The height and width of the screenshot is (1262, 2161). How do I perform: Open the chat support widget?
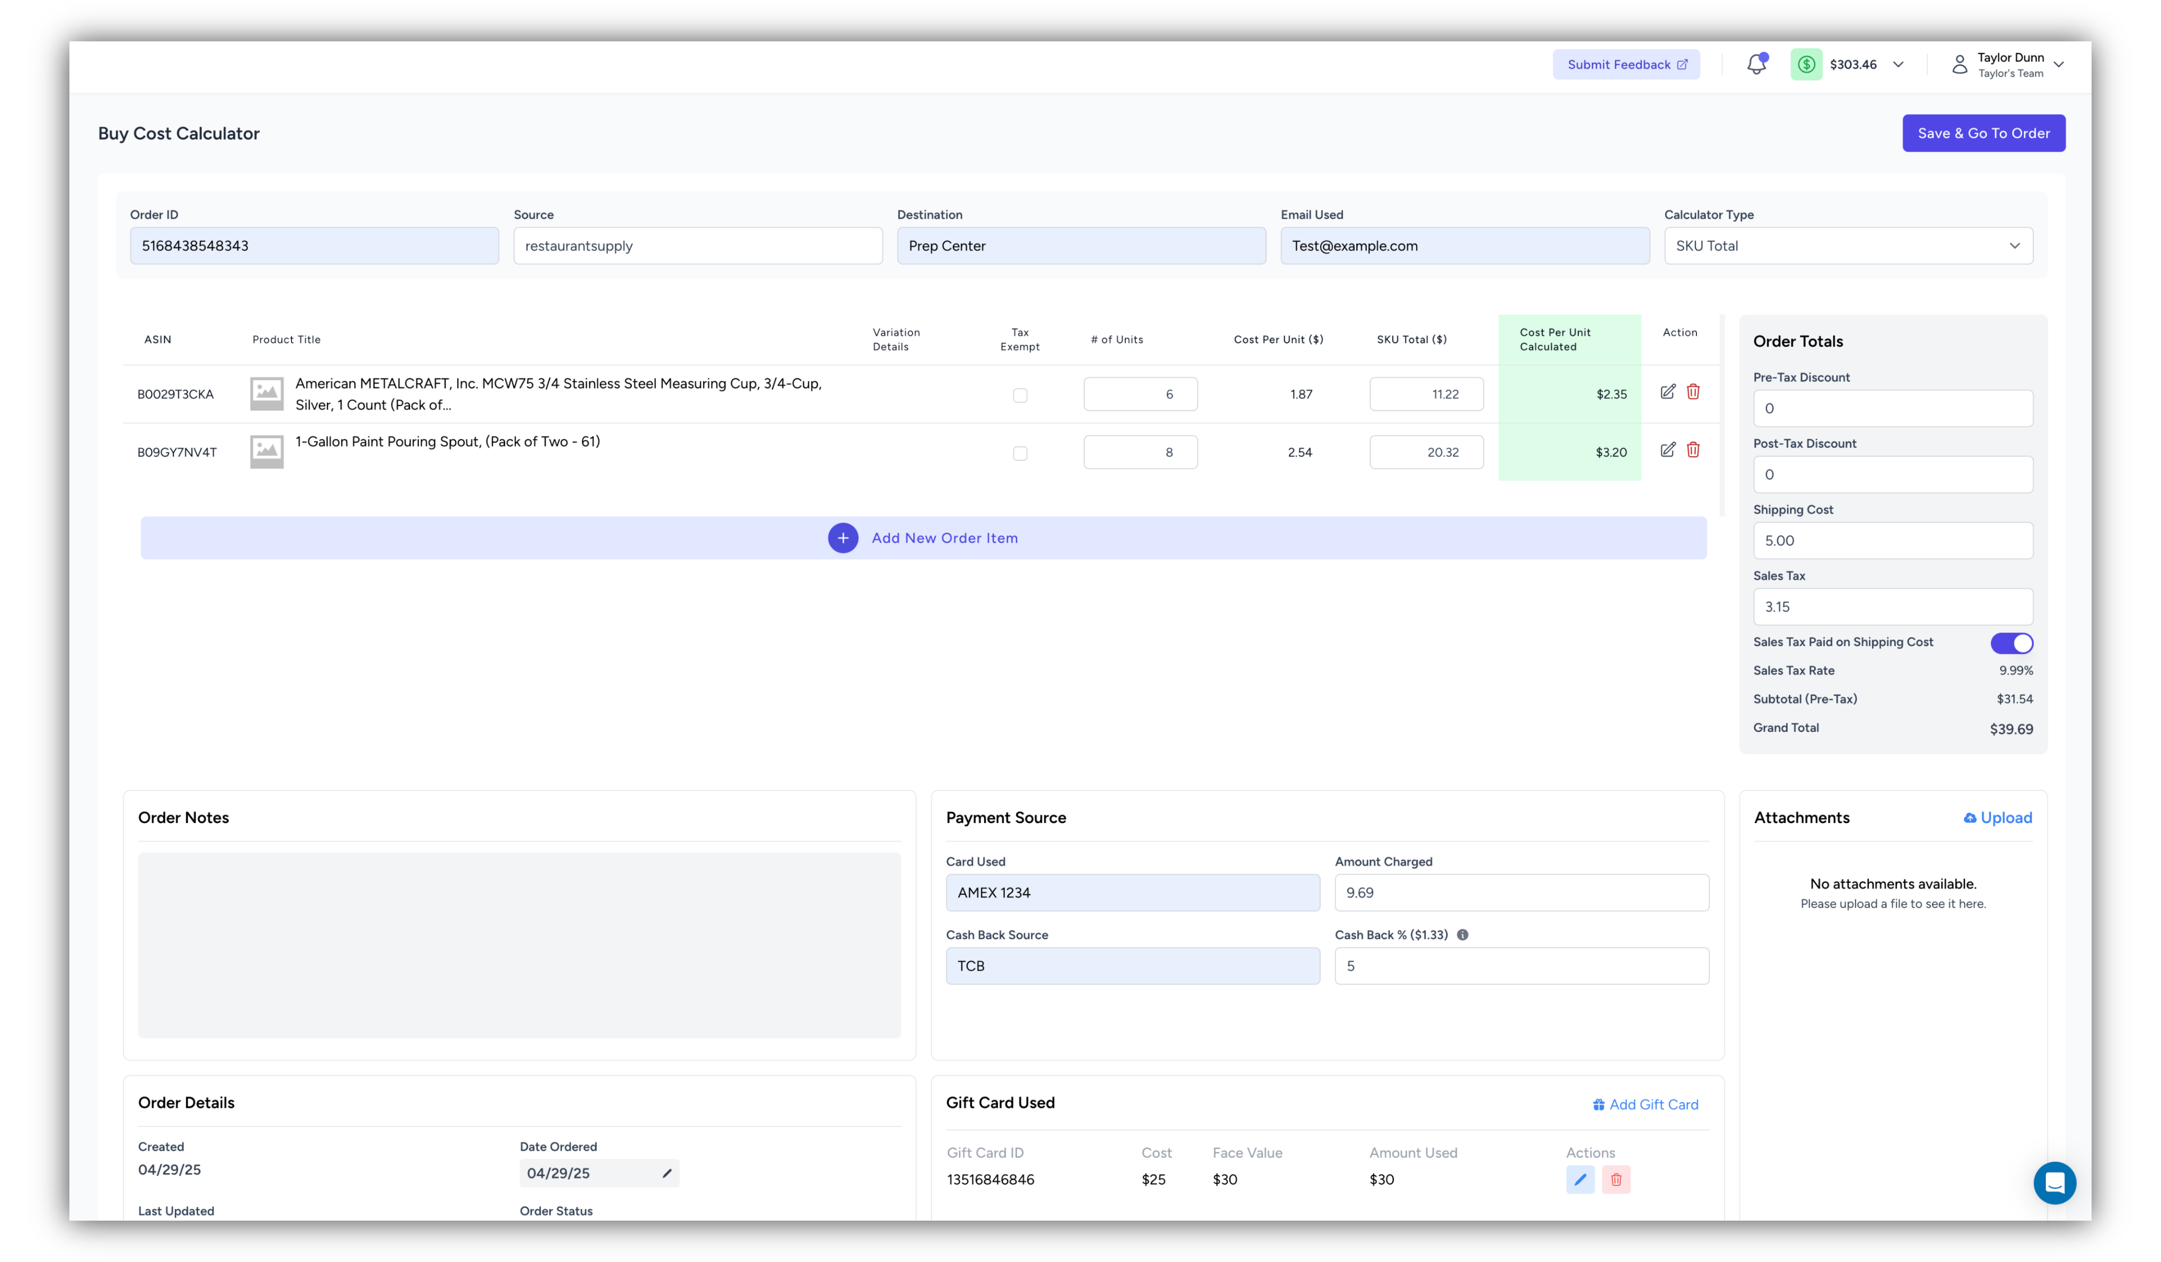pos(2054,1183)
